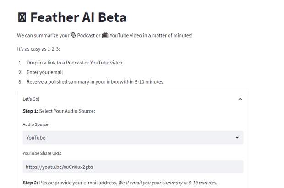Click "Select Your Audio Source" instruction text
The height and width of the screenshot is (188, 284).
click(x=67, y=111)
